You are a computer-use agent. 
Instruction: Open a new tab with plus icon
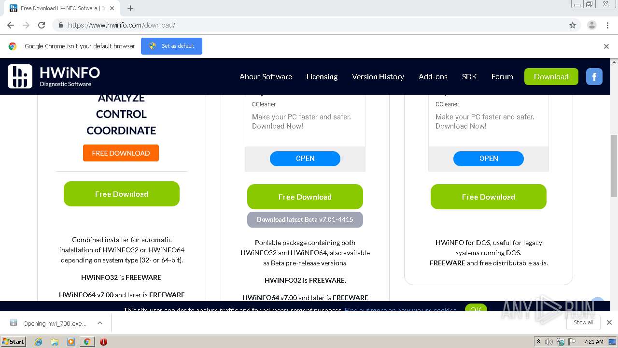(130, 8)
